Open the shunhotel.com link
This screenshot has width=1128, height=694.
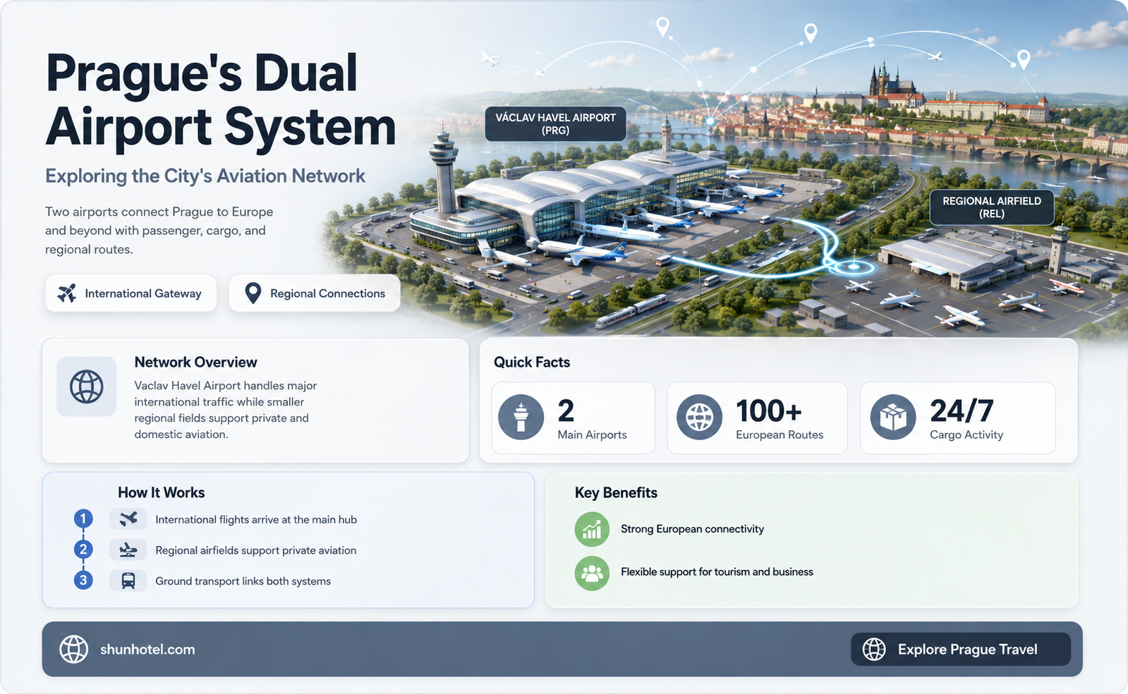coord(147,650)
